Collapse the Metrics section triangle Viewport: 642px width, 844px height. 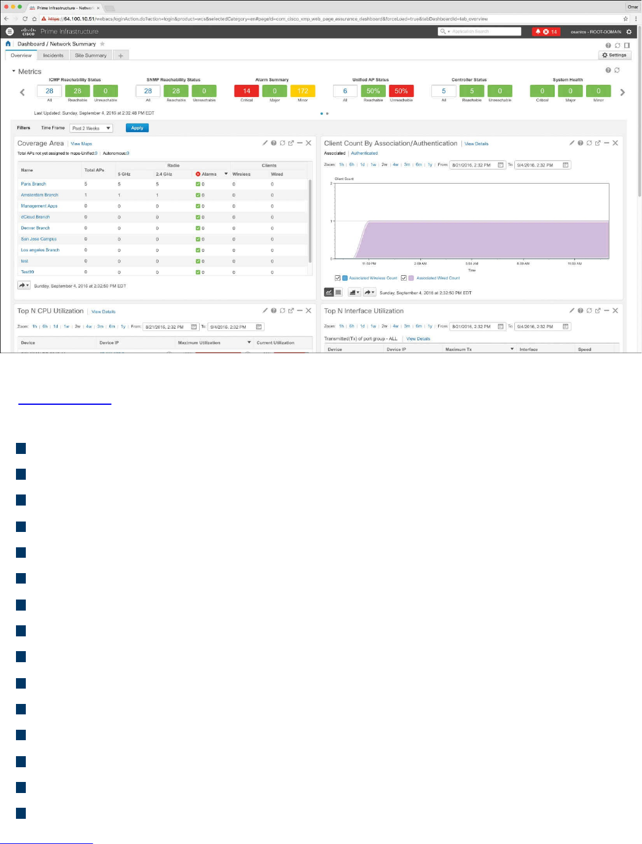click(14, 71)
